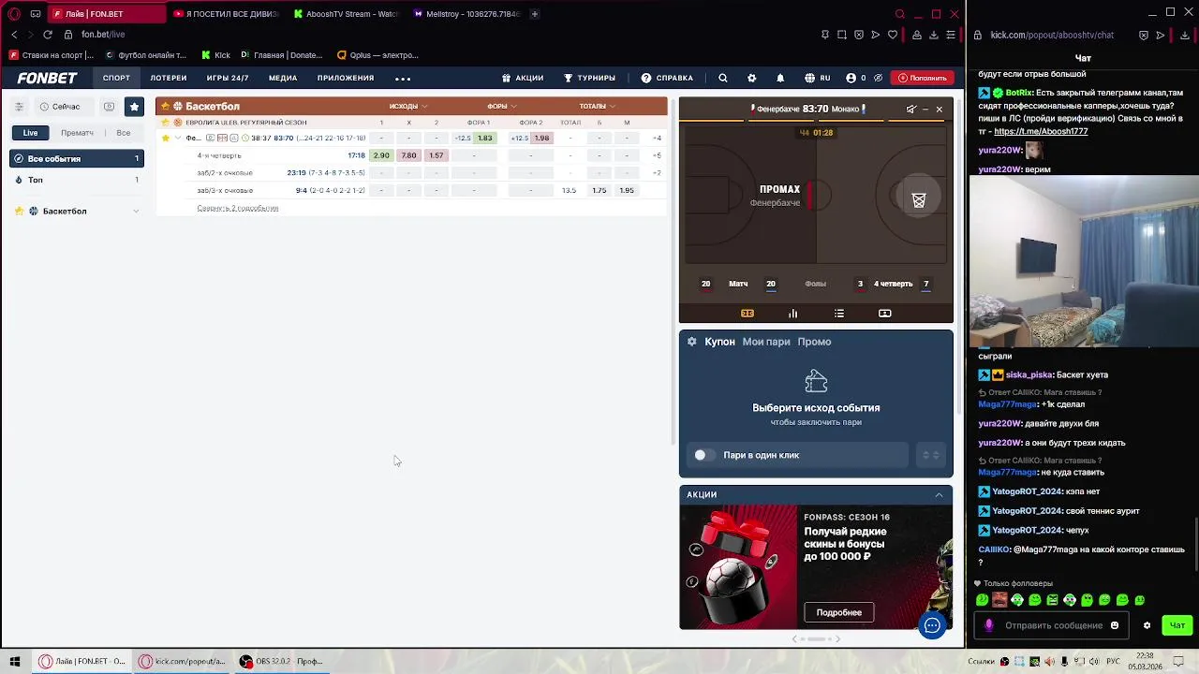Open Игры 24/7 navigation tab
Image resolution: width=1199 pixels, height=674 pixels.
tap(228, 79)
